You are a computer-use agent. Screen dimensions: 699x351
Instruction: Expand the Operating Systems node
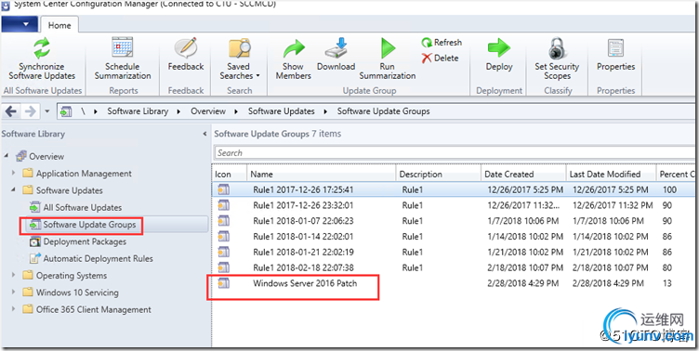point(13,275)
